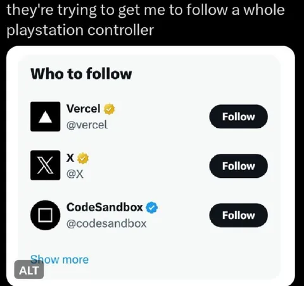Follow the Vercel account
304x286 pixels.
(x=238, y=116)
